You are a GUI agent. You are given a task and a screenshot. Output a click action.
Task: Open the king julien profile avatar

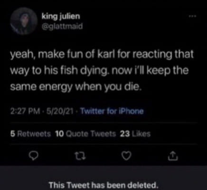[24, 21]
